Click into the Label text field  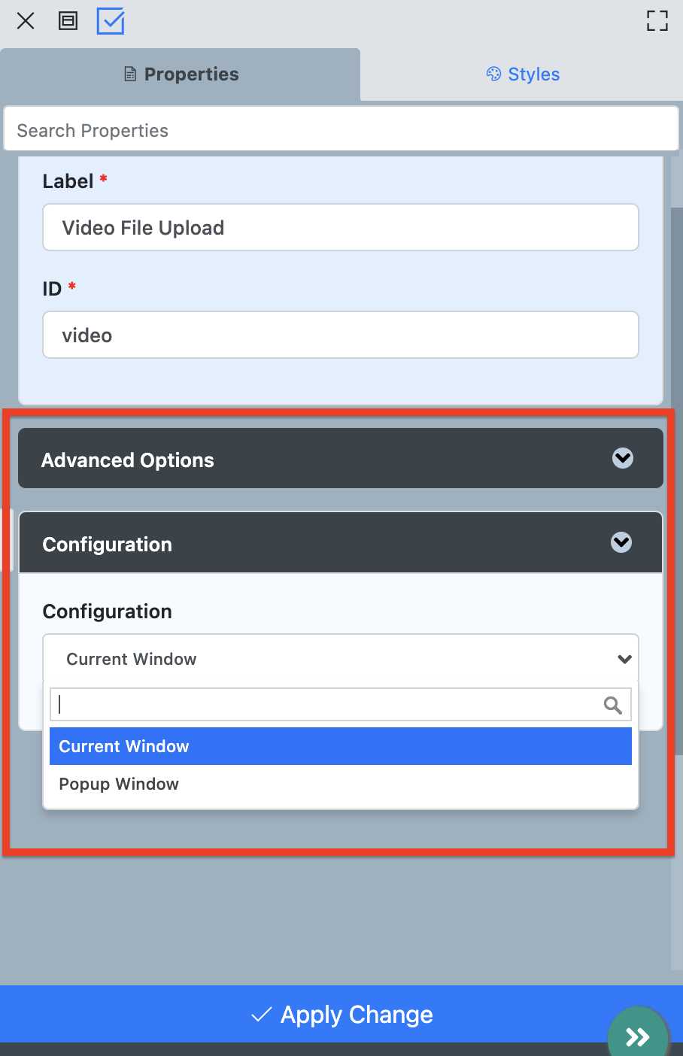point(341,227)
